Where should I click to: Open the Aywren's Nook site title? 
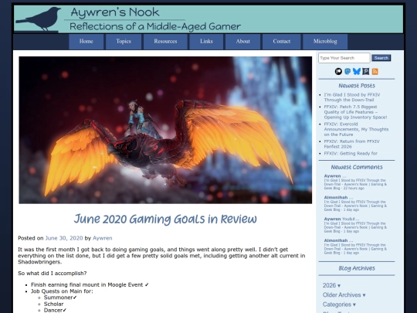coord(115,12)
